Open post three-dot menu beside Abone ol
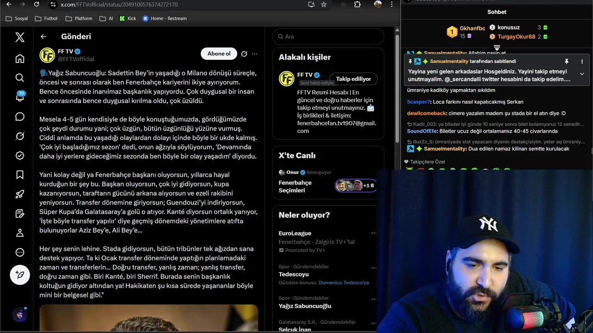The image size is (593, 333). (x=254, y=54)
